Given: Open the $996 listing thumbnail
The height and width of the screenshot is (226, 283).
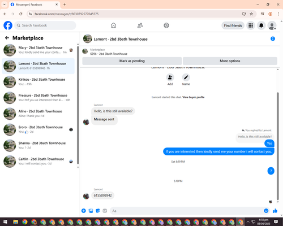Looking at the screenshot, I should coord(85,51).
